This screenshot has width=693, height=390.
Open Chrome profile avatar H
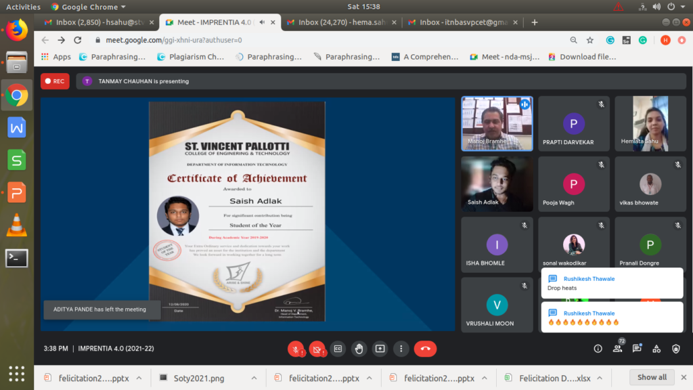pyautogui.click(x=665, y=40)
